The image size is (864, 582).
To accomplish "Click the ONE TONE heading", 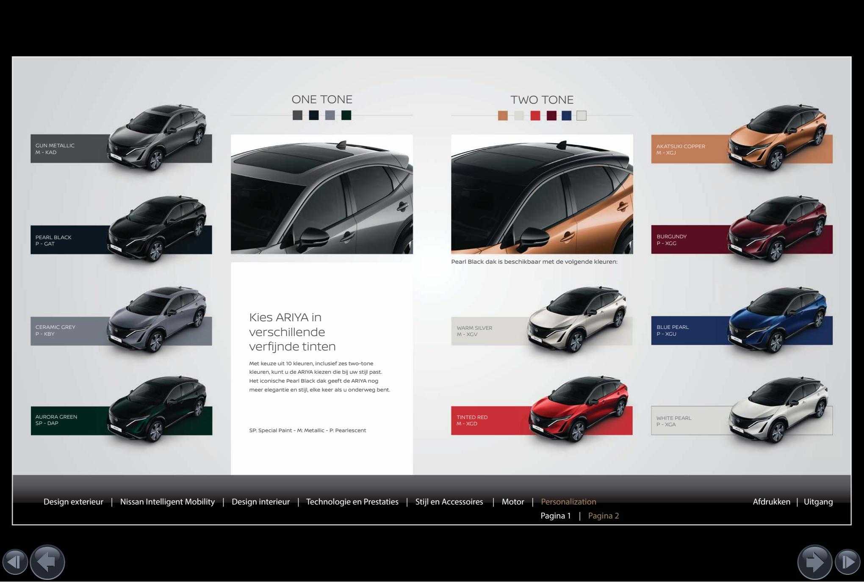I will coord(322,99).
